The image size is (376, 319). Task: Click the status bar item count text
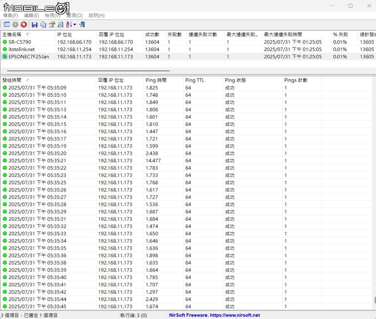[x=29, y=316]
